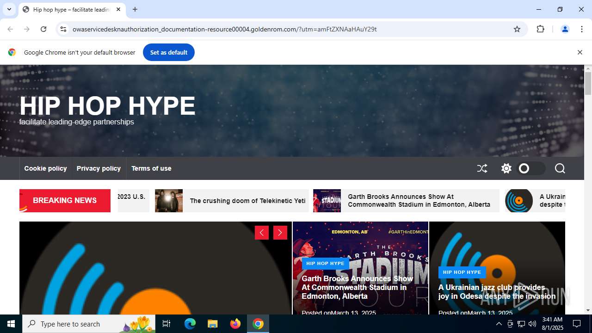Open Garth Brooks Edmonton featured article title
Screen dimensions: 592x333
(x=358, y=287)
